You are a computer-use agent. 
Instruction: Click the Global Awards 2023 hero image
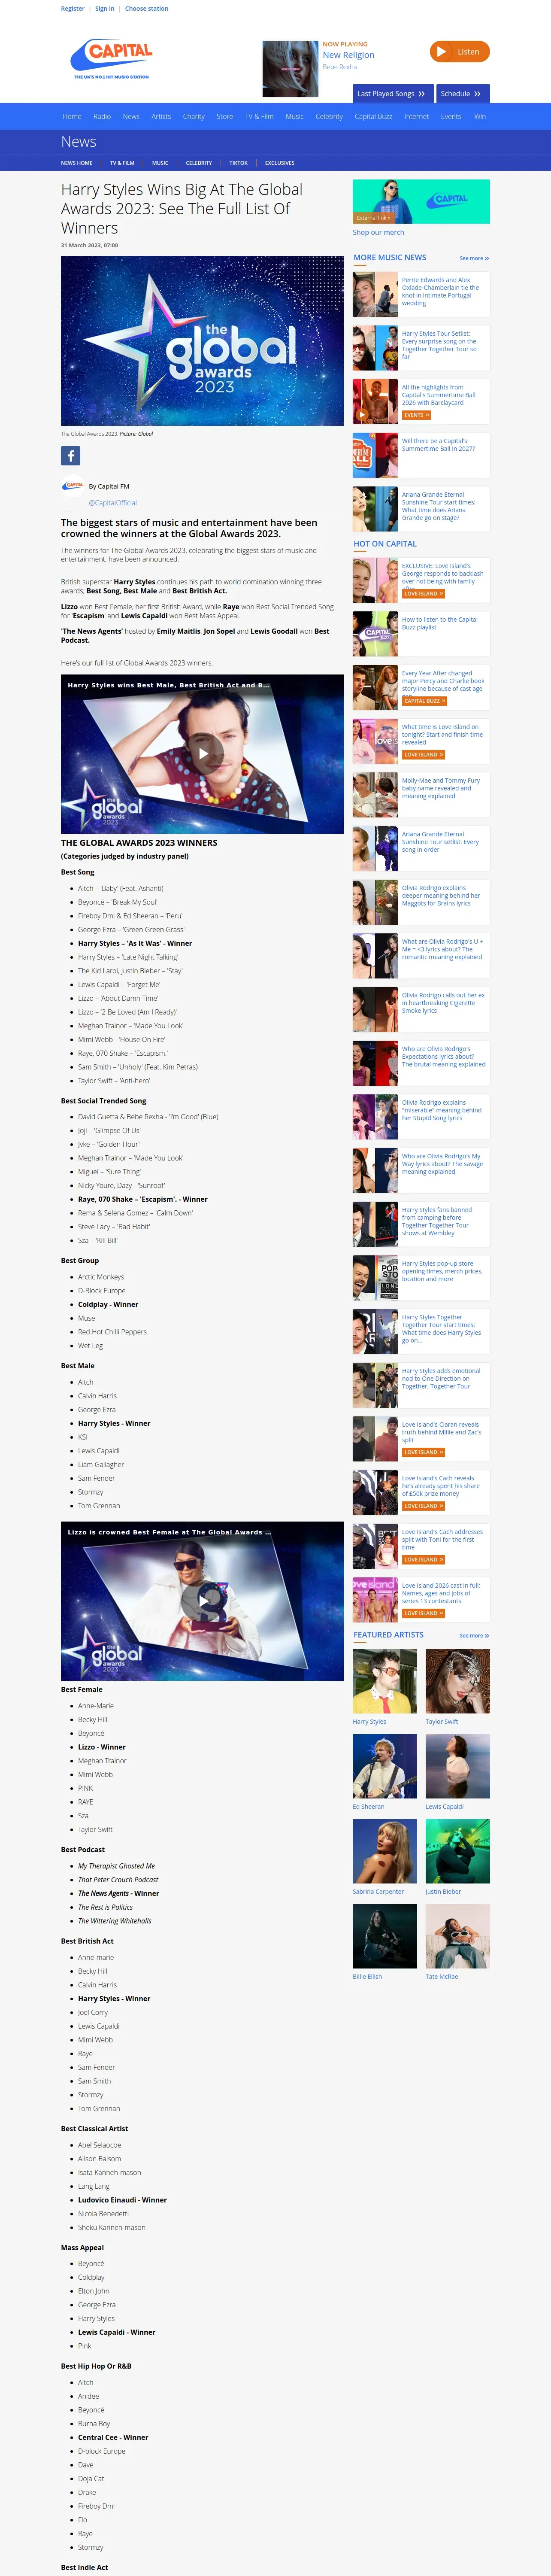203,341
